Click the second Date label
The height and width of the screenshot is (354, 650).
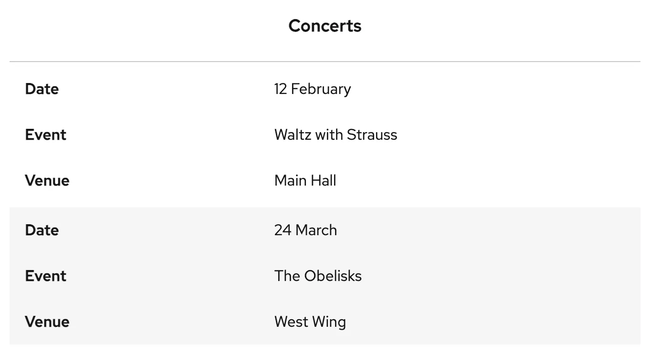coord(42,230)
